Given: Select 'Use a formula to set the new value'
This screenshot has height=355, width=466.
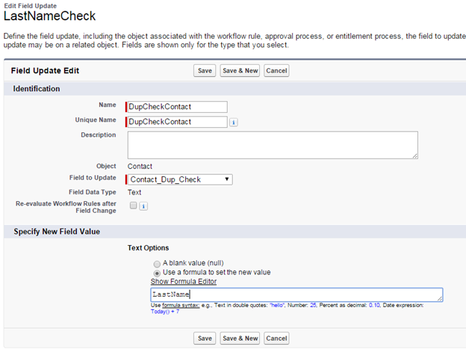Looking at the screenshot, I should pyautogui.click(x=157, y=273).
